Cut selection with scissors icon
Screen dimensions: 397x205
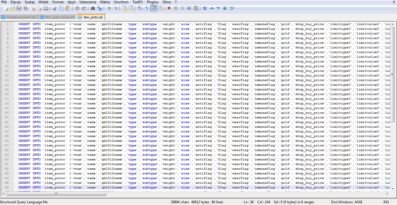(x=54, y=8)
